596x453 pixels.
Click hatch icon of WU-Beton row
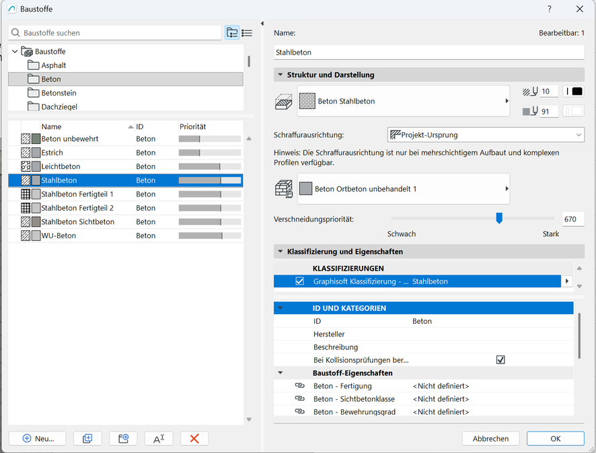click(26, 236)
